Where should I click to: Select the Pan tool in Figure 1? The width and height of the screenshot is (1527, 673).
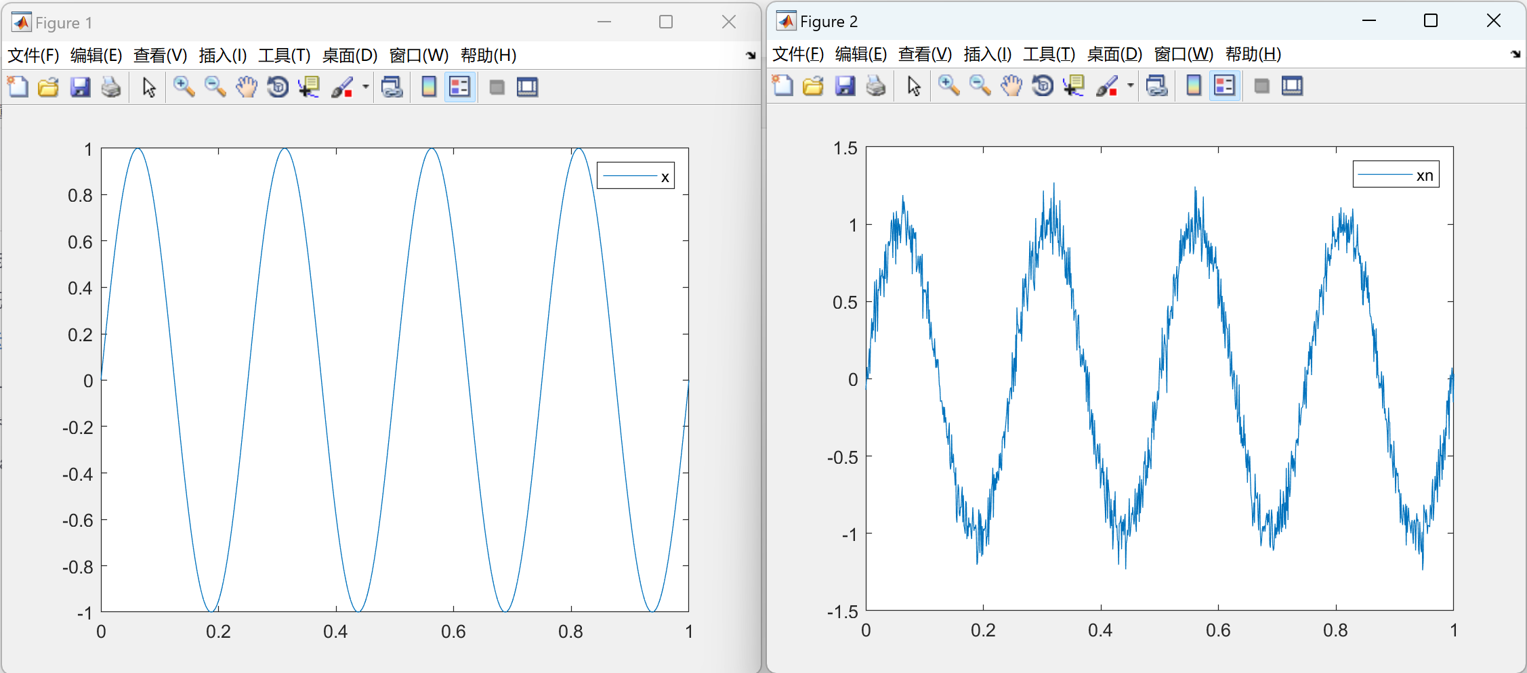coord(246,87)
